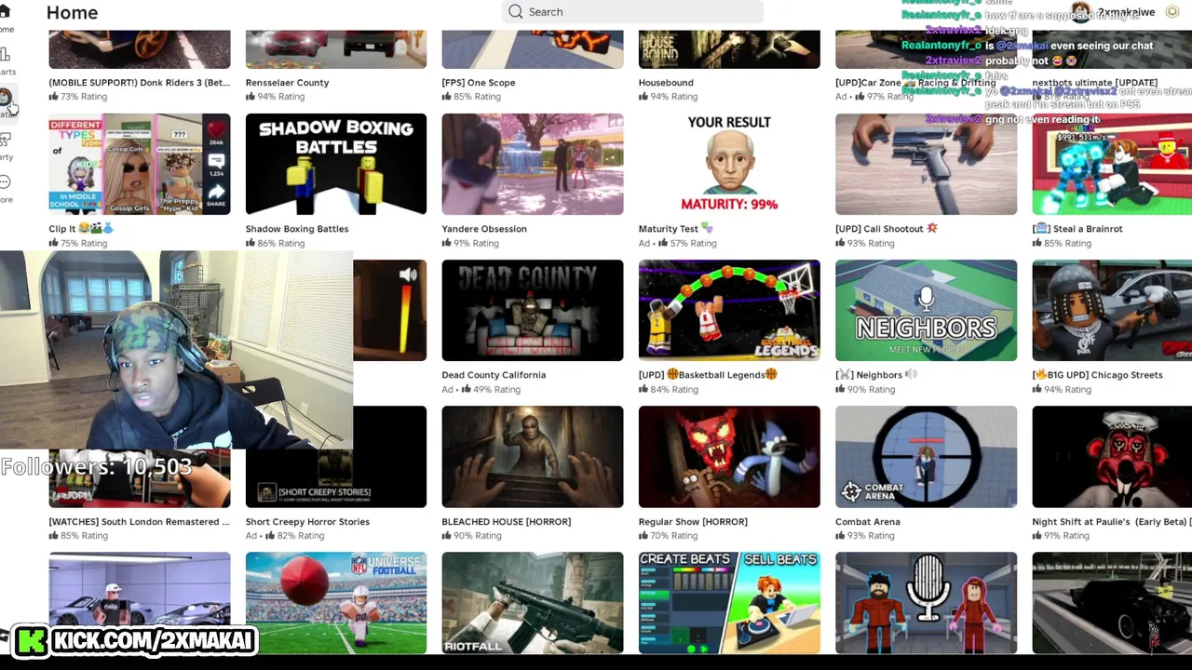This screenshot has width=1192, height=670.
Task: Open Dead County California thumbnail
Action: [533, 310]
